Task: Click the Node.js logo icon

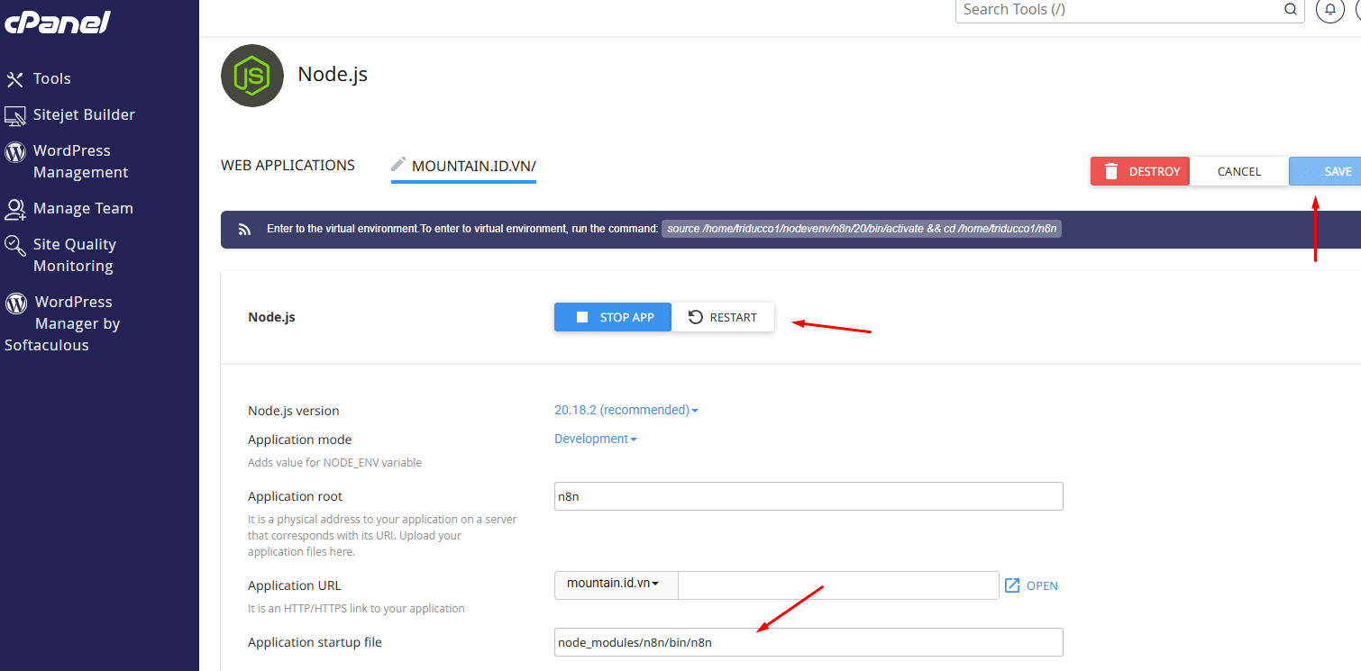Action: point(252,76)
